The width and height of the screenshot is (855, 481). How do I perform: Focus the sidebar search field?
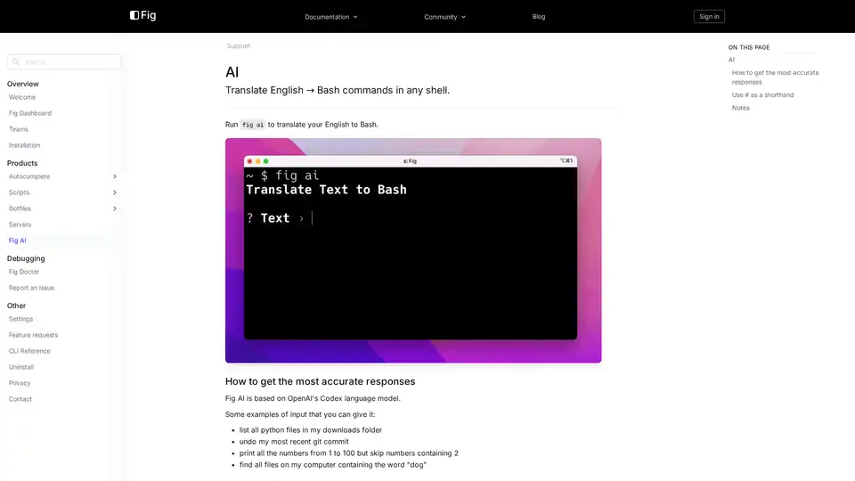tap(69, 62)
